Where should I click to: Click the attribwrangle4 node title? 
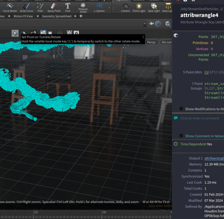199,15
